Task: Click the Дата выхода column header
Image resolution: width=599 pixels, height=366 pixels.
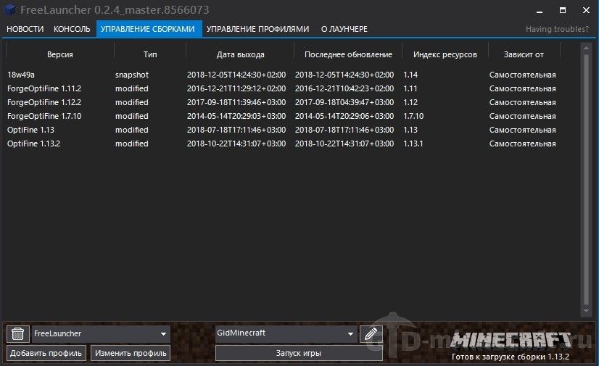Action: click(x=240, y=54)
